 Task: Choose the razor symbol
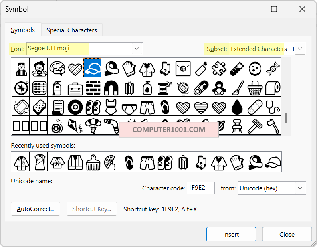coord(254,125)
